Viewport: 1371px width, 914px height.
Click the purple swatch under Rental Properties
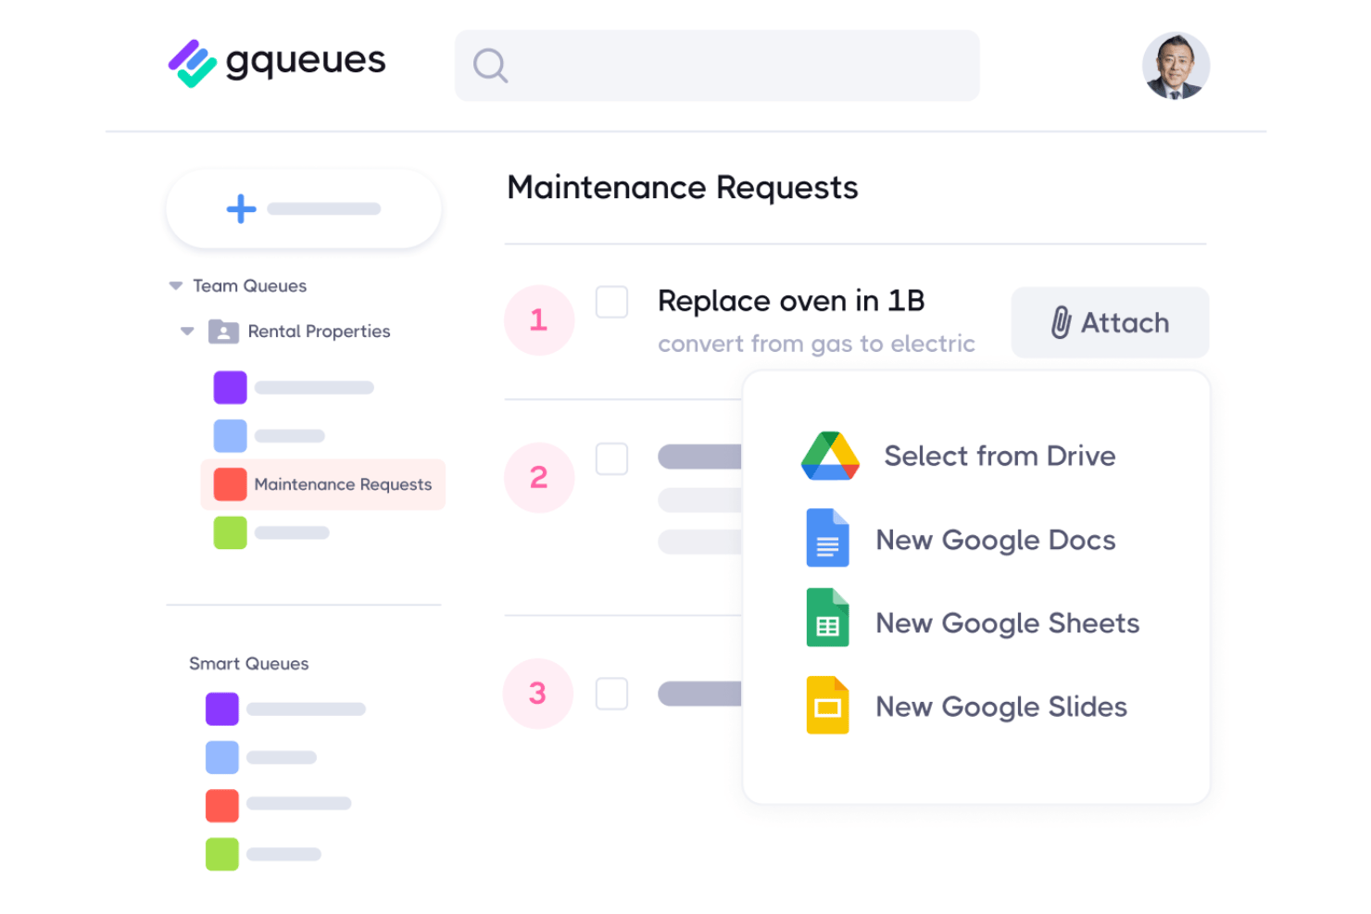(x=231, y=387)
